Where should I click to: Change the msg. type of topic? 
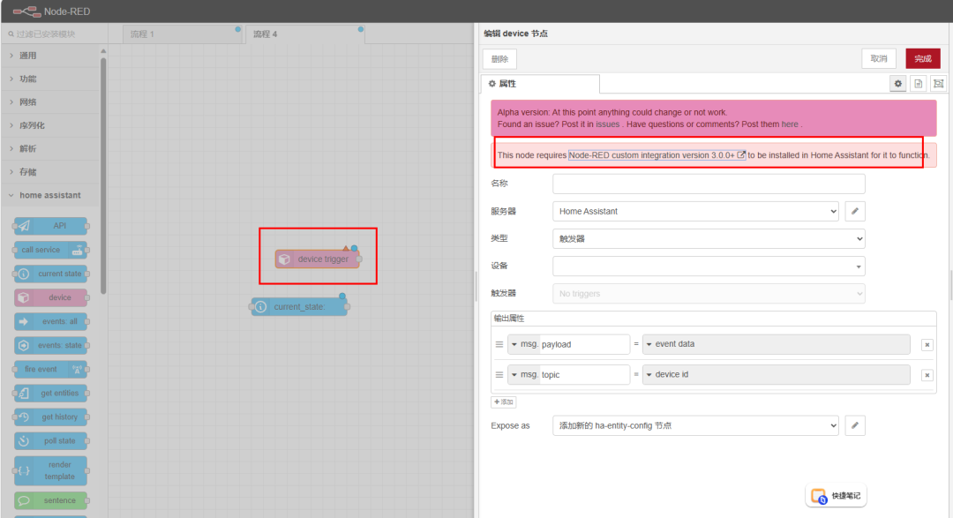pos(524,374)
